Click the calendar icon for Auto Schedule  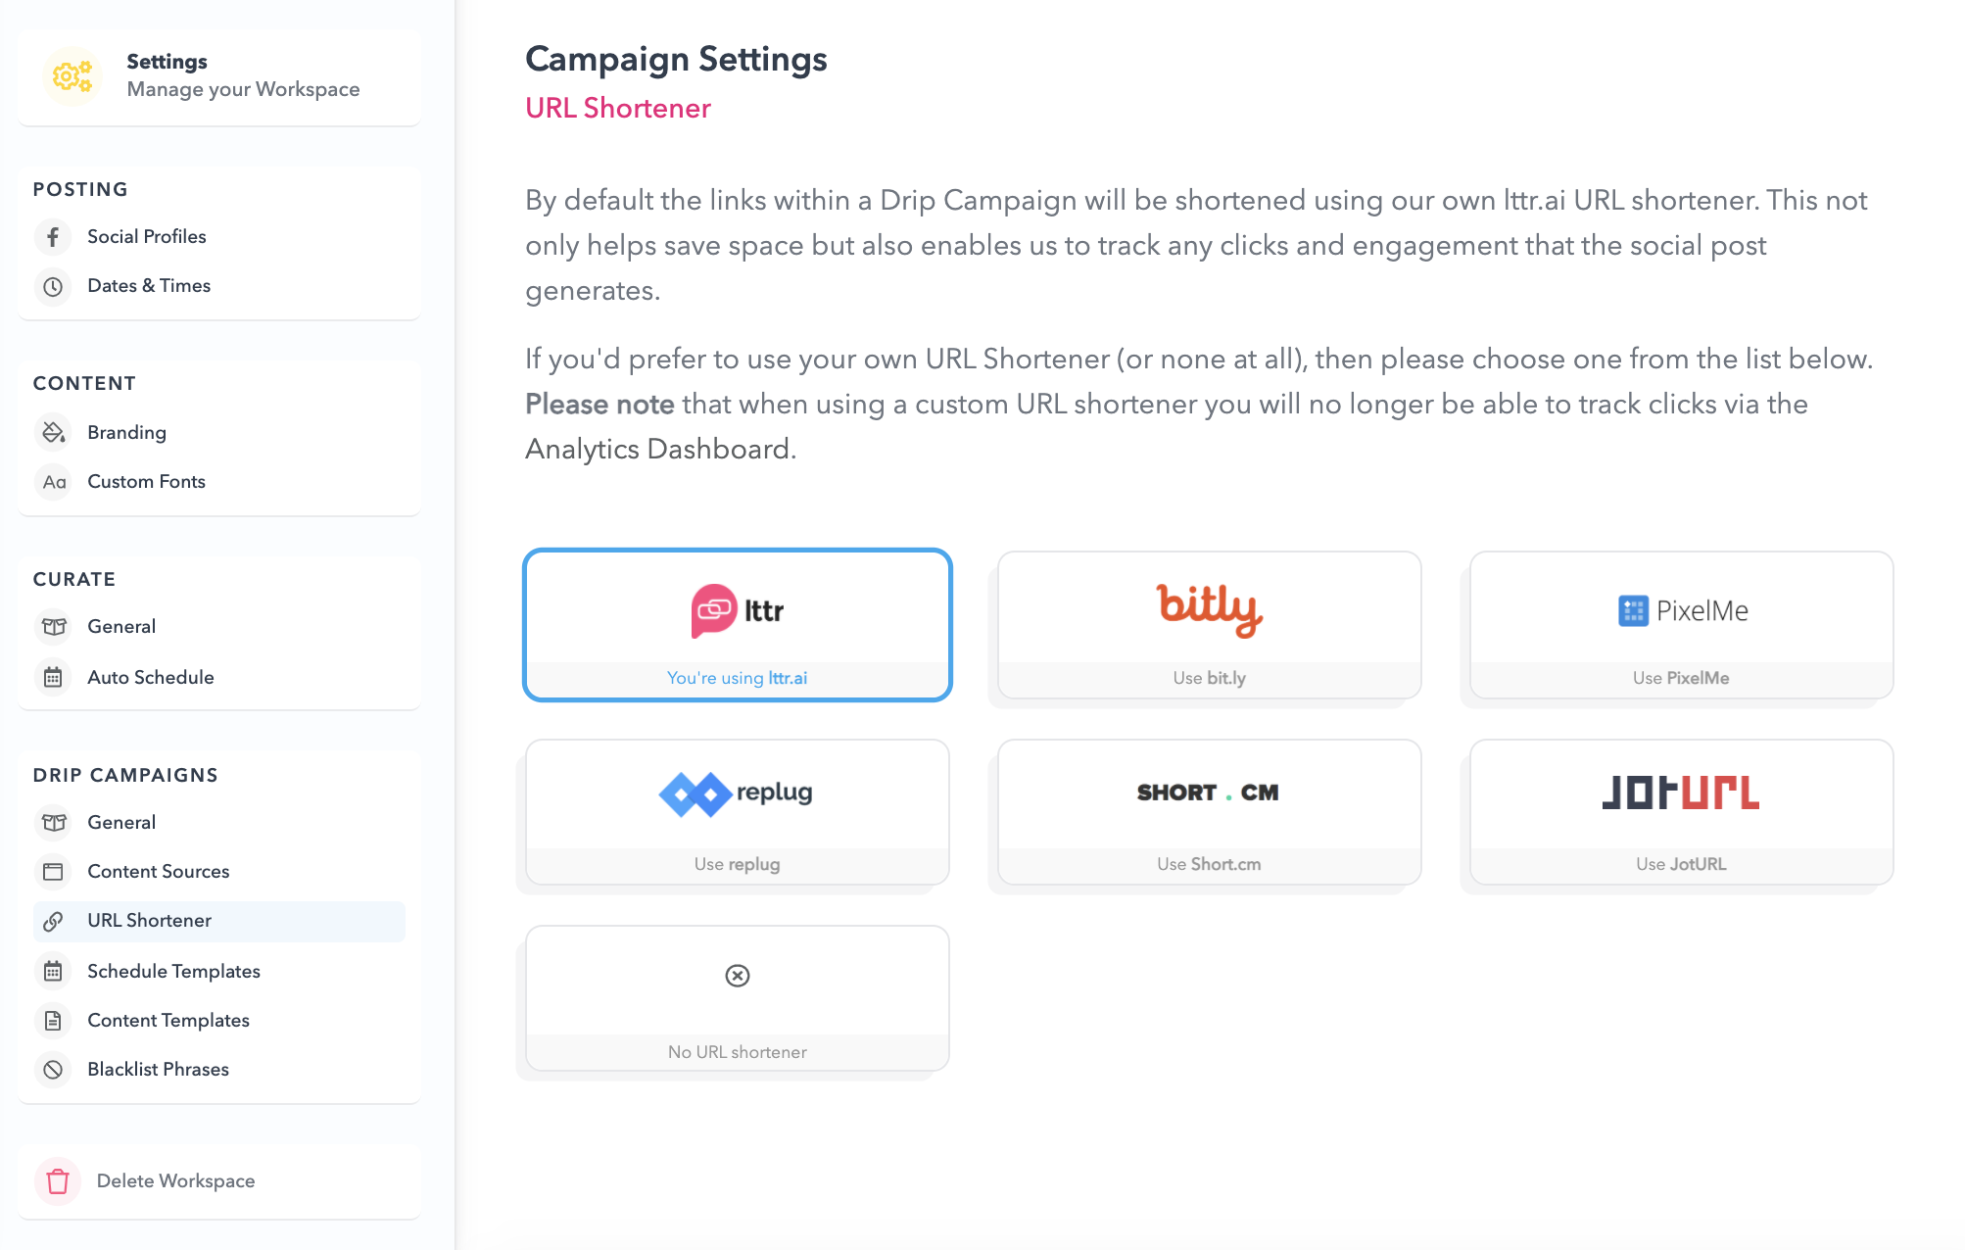[x=53, y=677]
